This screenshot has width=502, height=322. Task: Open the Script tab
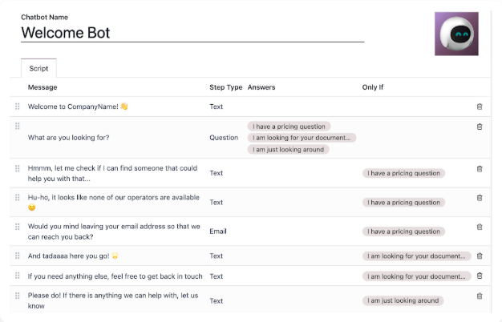38,69
